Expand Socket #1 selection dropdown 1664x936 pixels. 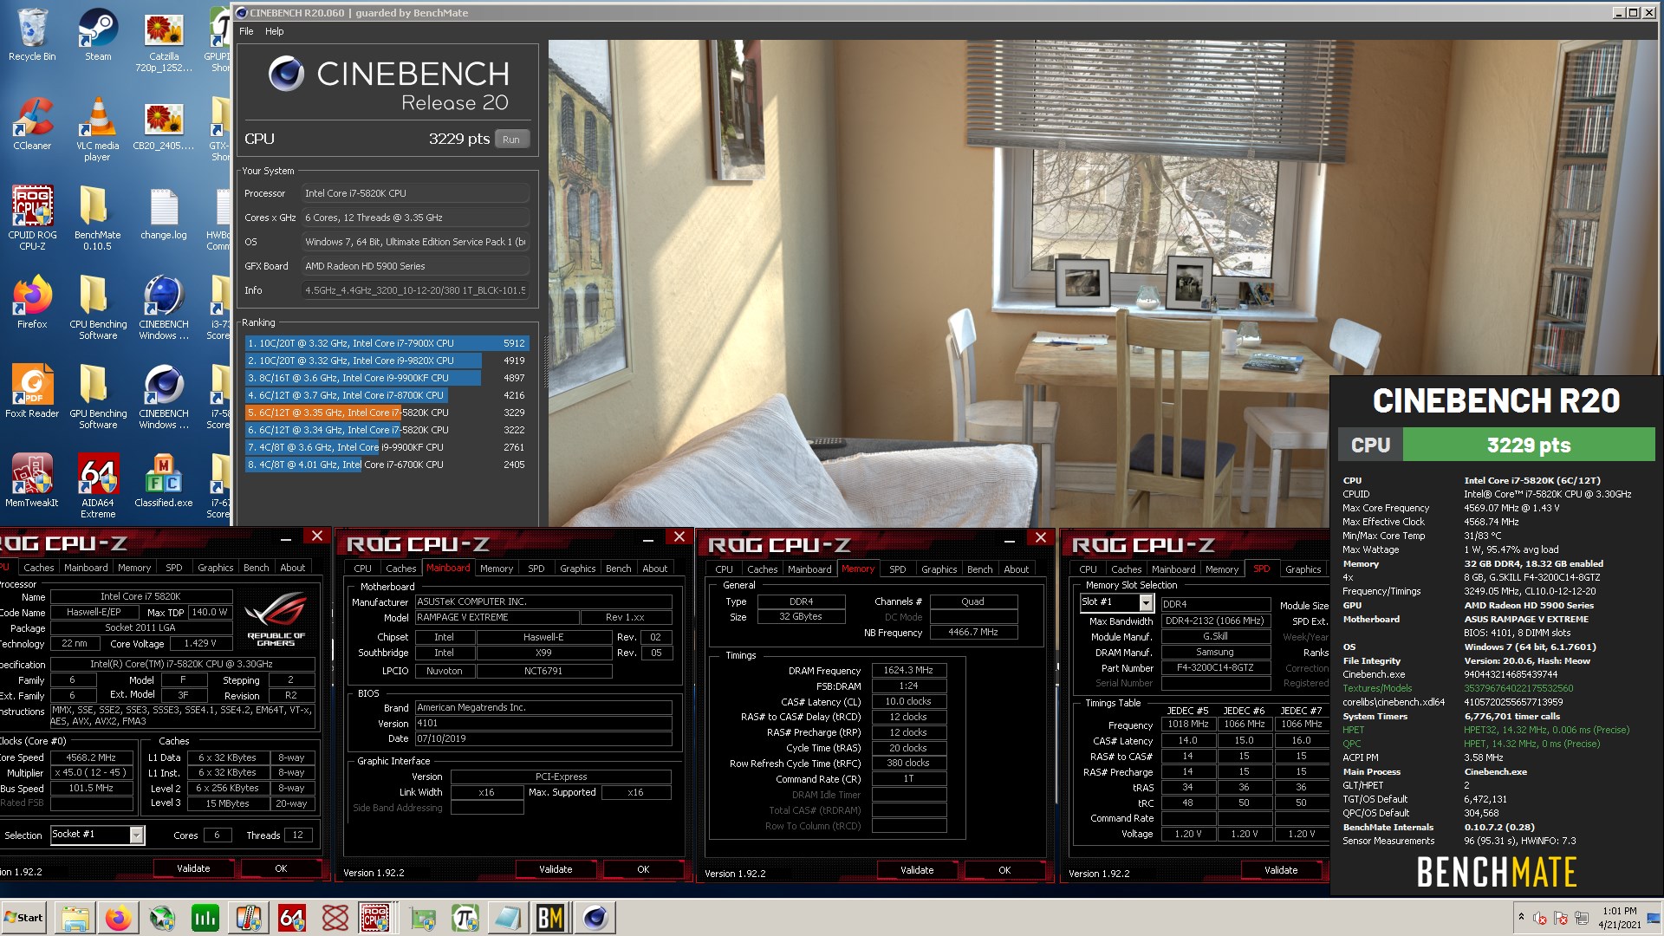136,835
